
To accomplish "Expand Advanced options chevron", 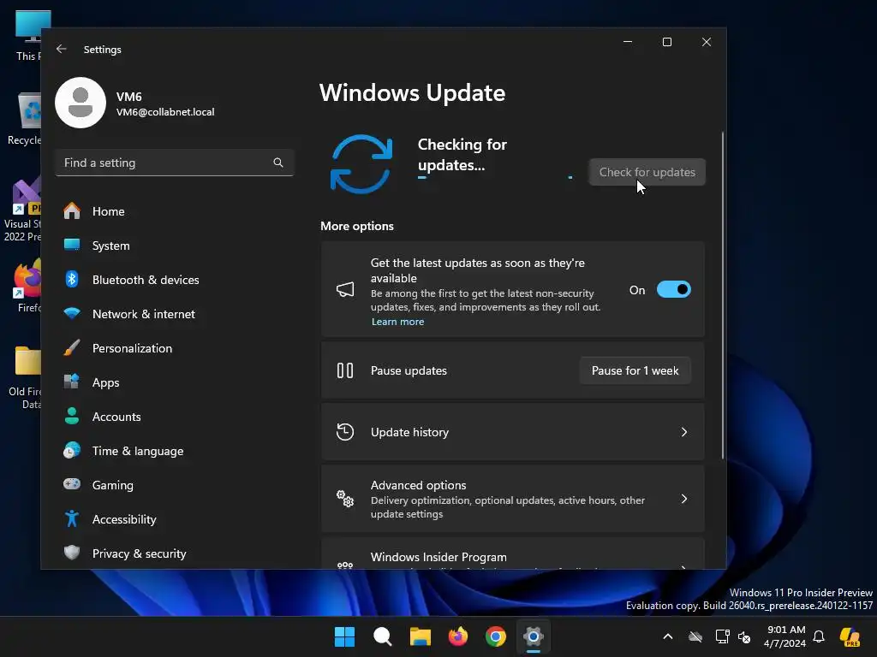I will coord(684,499).
